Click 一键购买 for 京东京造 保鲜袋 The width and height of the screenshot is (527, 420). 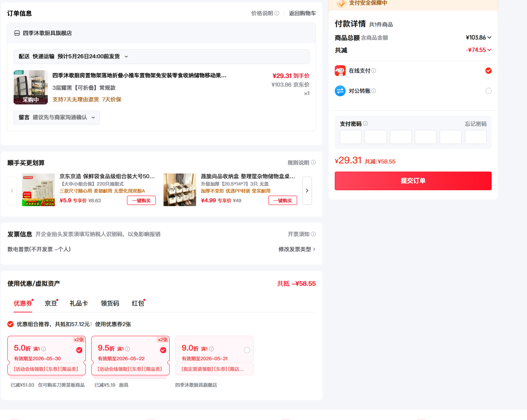[141, 200]
